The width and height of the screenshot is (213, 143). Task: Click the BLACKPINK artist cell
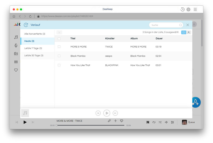coord(112,65)
